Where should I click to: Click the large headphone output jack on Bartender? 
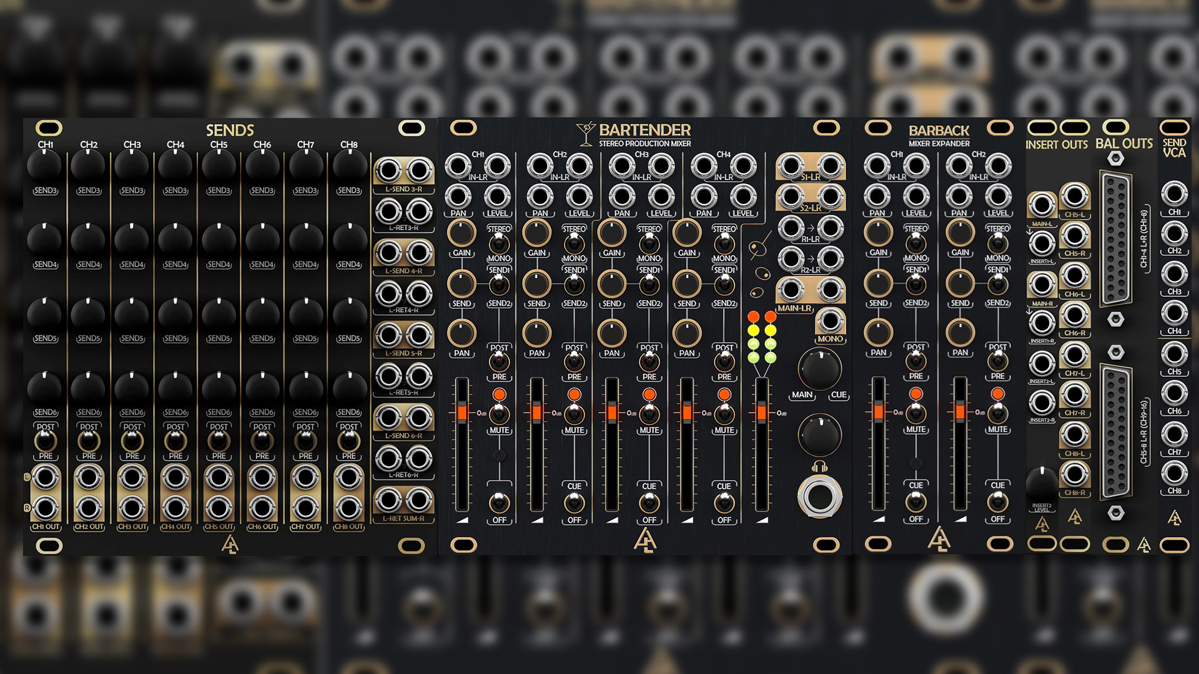(x=819, y=497)
